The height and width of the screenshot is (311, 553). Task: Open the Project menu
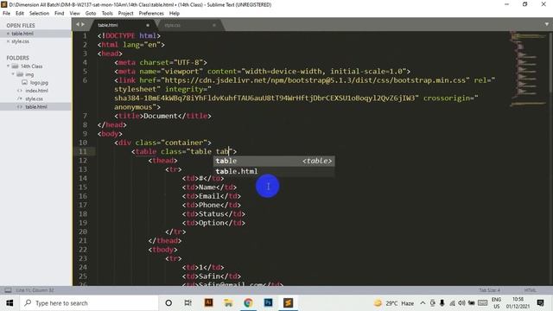click(x=125, y=14)
